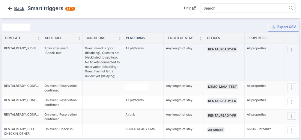The image size is (301, 140).
Task: Click the RENTALREADY-FR tag in review row
Action: 222,49
